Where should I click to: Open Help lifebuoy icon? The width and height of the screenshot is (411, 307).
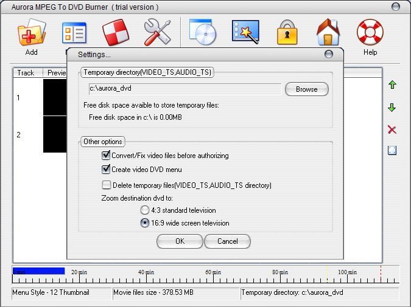coord(370,32)
